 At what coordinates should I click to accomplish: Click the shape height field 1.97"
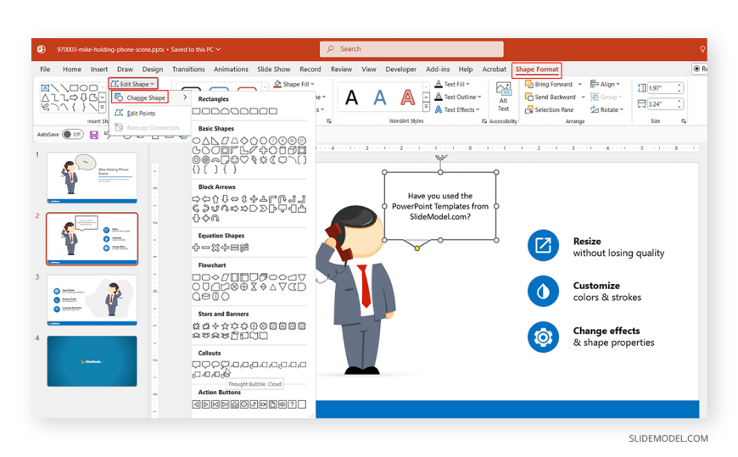[x=664, y=88]
